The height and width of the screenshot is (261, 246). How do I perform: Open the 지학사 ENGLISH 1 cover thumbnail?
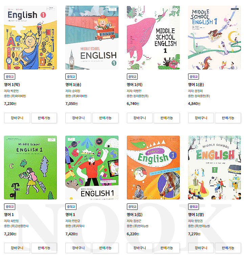coord(92,168)
